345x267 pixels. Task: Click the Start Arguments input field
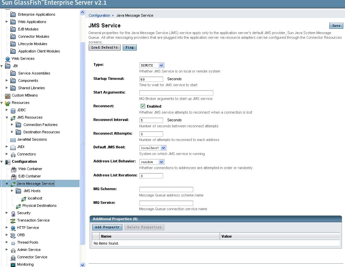point(176,93)
